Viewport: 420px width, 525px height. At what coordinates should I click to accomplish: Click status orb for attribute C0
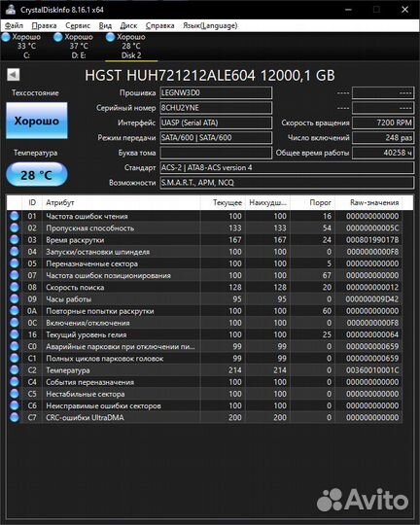[15, 346]
